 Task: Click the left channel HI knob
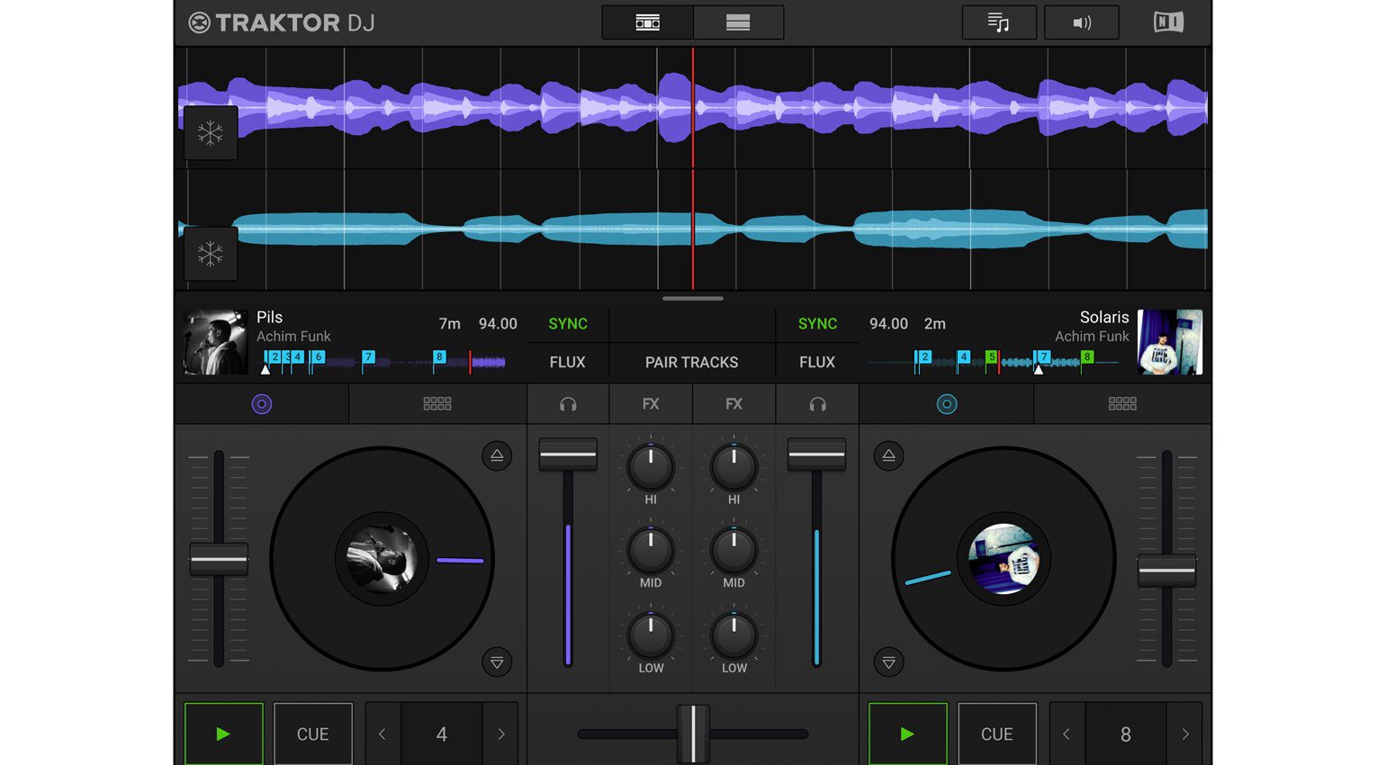[x=651, y=466]
